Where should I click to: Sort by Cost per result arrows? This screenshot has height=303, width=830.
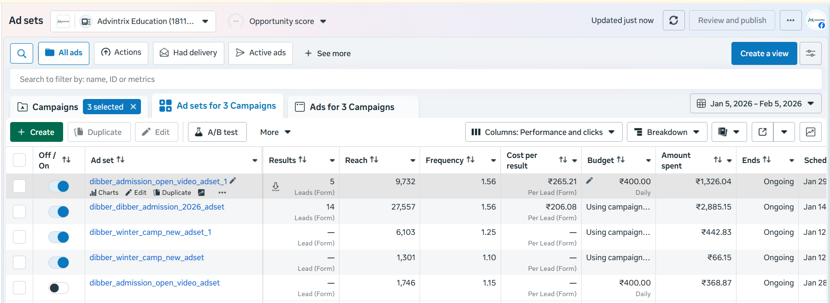pyautogui.click(x=563, y=160)
